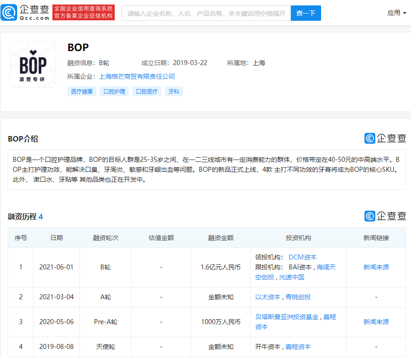This screenshot has height=358, width=411.
Task: Click the 1.6亿元人民币 amount cell
Action: tap(220, 267)
